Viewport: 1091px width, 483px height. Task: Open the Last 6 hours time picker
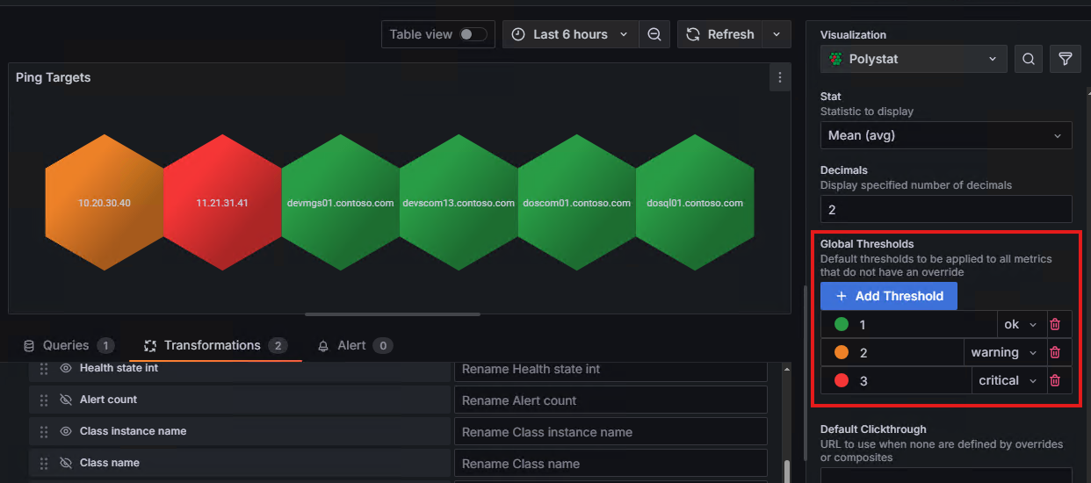pos(570,34)
